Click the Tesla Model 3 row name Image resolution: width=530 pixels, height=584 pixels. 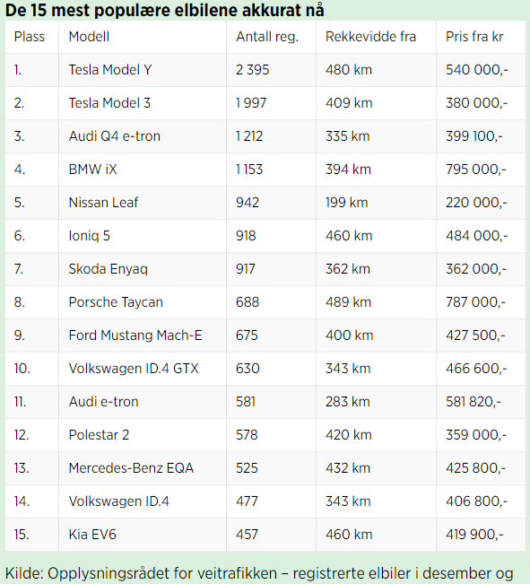click(109, 103)
